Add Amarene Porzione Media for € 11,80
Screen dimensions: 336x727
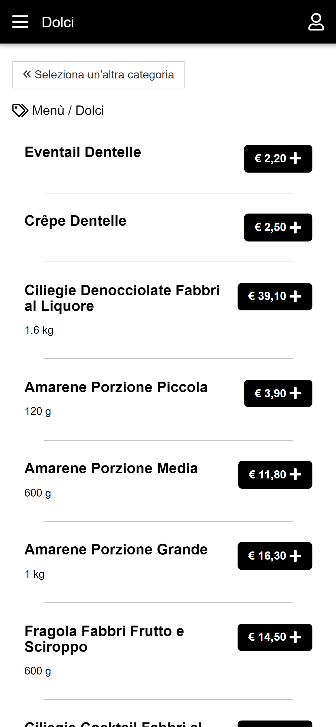(x=275, y=475)
